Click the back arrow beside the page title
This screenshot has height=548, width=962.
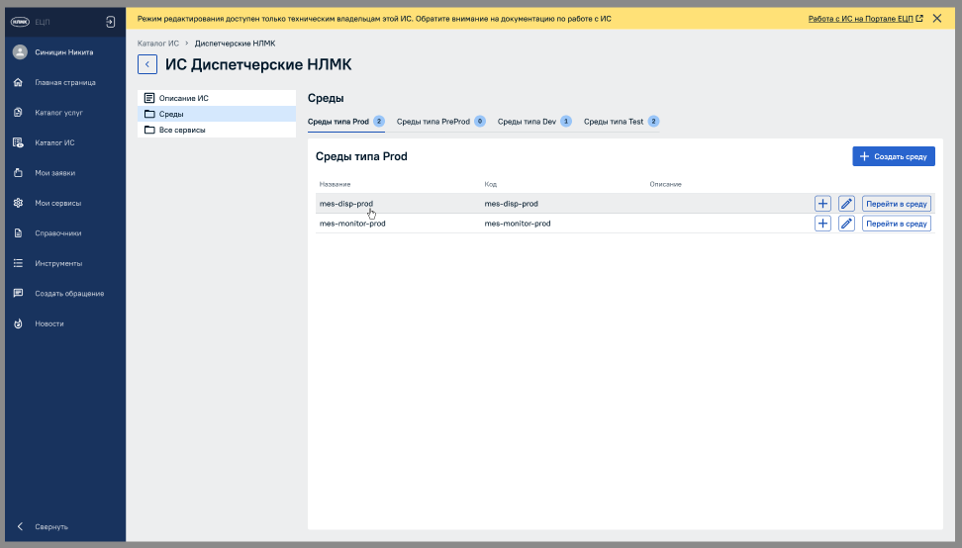[x=147, y=64]
